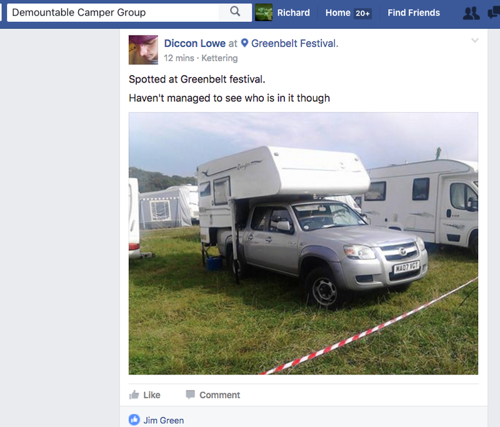Screen dimensions: 500x427
Task: Click the 12 mins timestamp
Action: tap(179, 58)
